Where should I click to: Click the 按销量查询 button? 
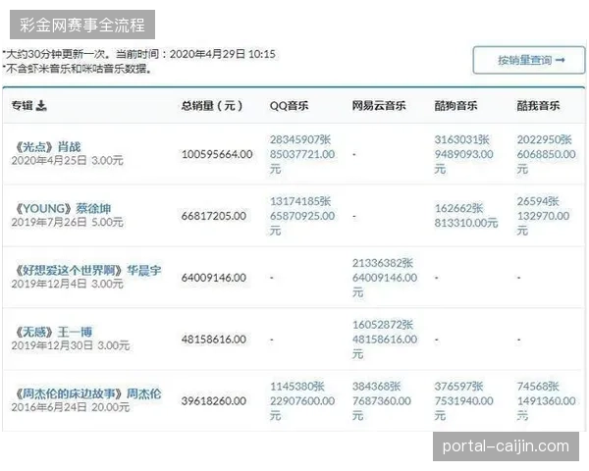point(528,60)
